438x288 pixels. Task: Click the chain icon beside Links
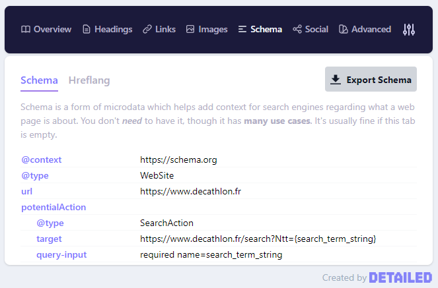[x=147, y=29]
